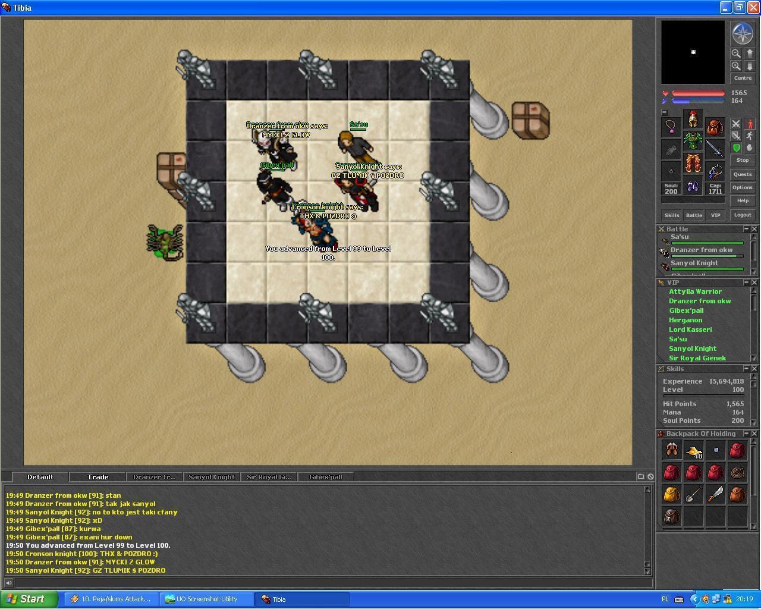Toggle the Battle window button
This screenshot has width=761, height=609.
point(694,215)
